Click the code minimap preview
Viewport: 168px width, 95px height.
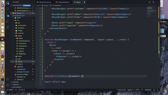153,12
